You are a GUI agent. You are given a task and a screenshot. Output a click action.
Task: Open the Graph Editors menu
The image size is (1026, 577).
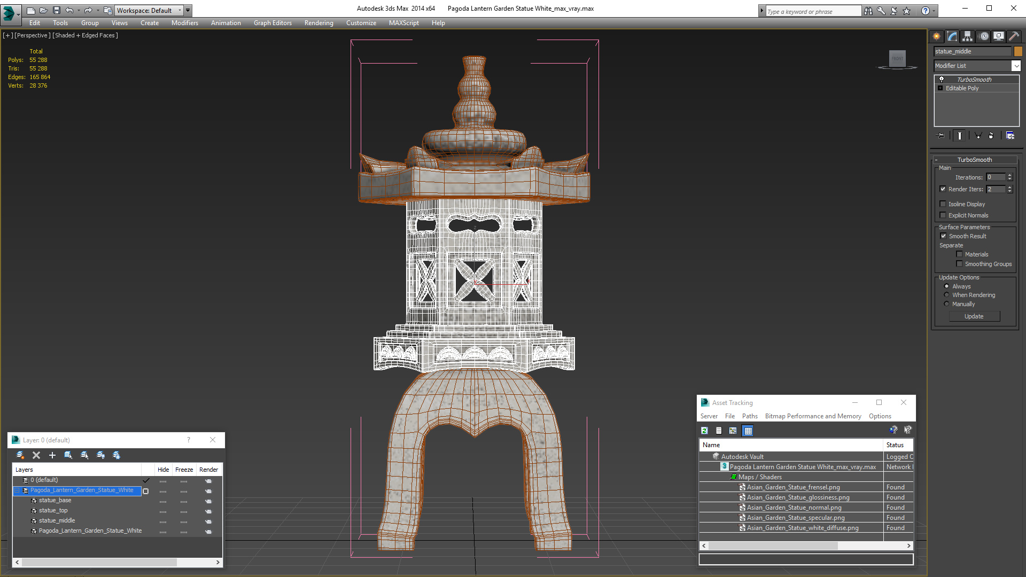[273, 23]
